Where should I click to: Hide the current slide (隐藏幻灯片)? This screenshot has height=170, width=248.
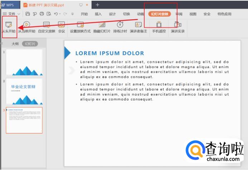point(102,27)
